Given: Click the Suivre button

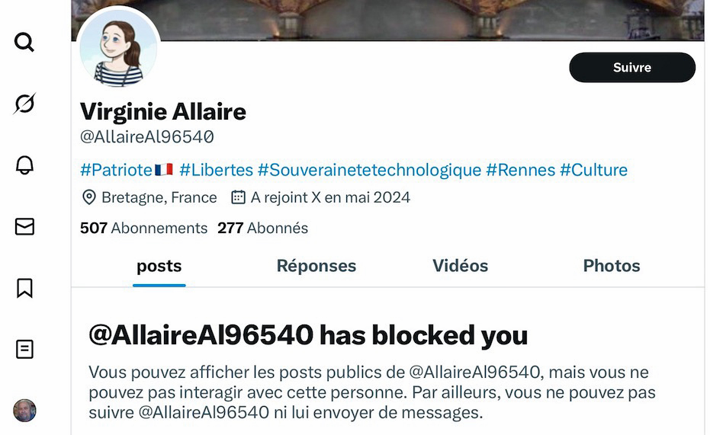Looking at the screenshot, I should [x=632, y=68].
